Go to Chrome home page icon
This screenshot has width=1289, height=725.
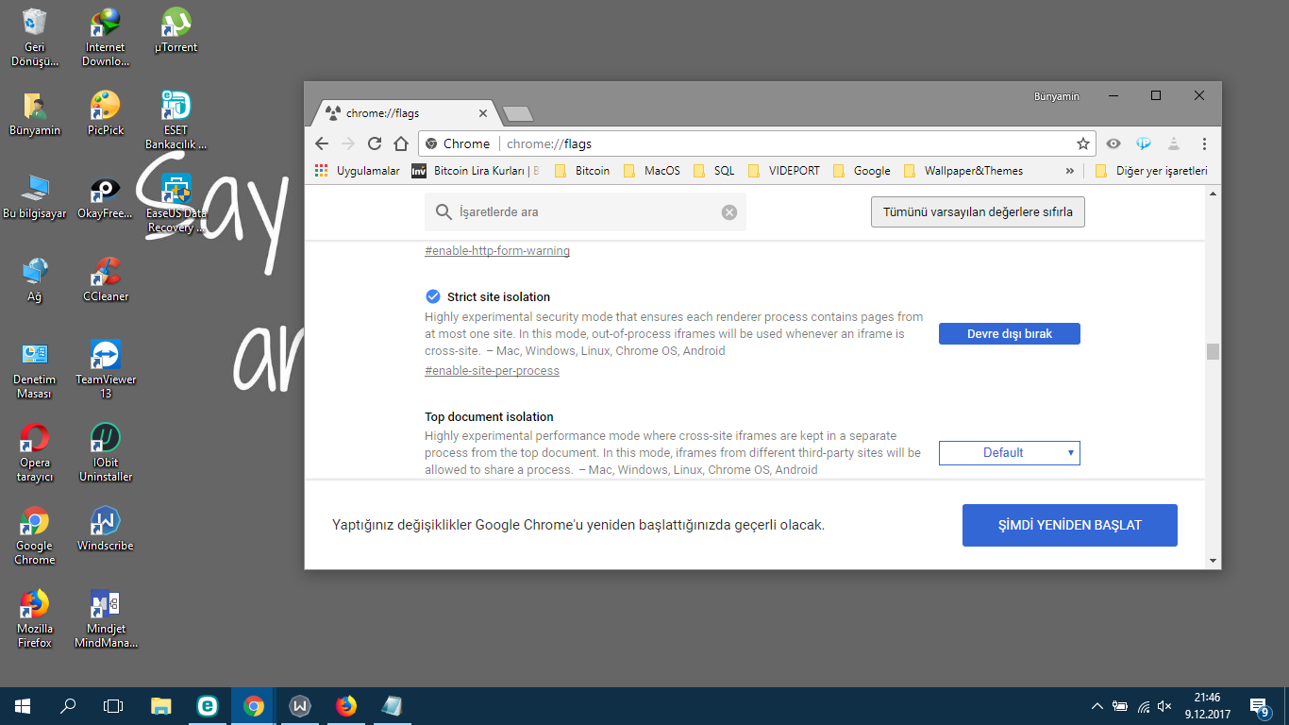coord(401,143)
